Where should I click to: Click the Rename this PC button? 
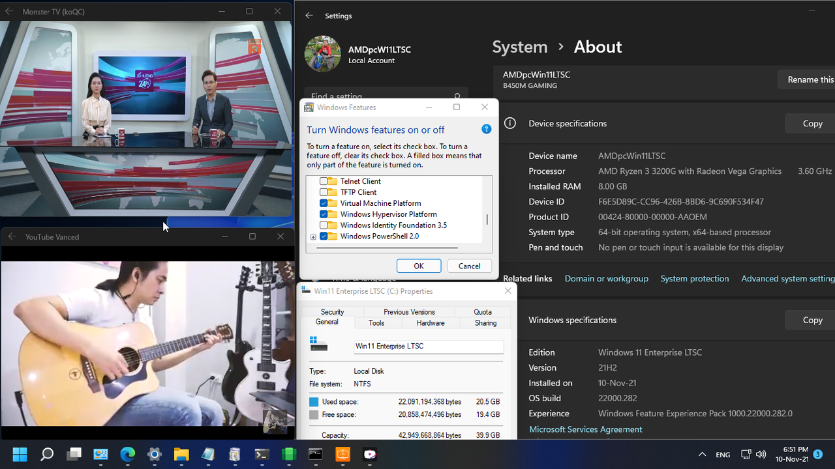tap(807, 79)
